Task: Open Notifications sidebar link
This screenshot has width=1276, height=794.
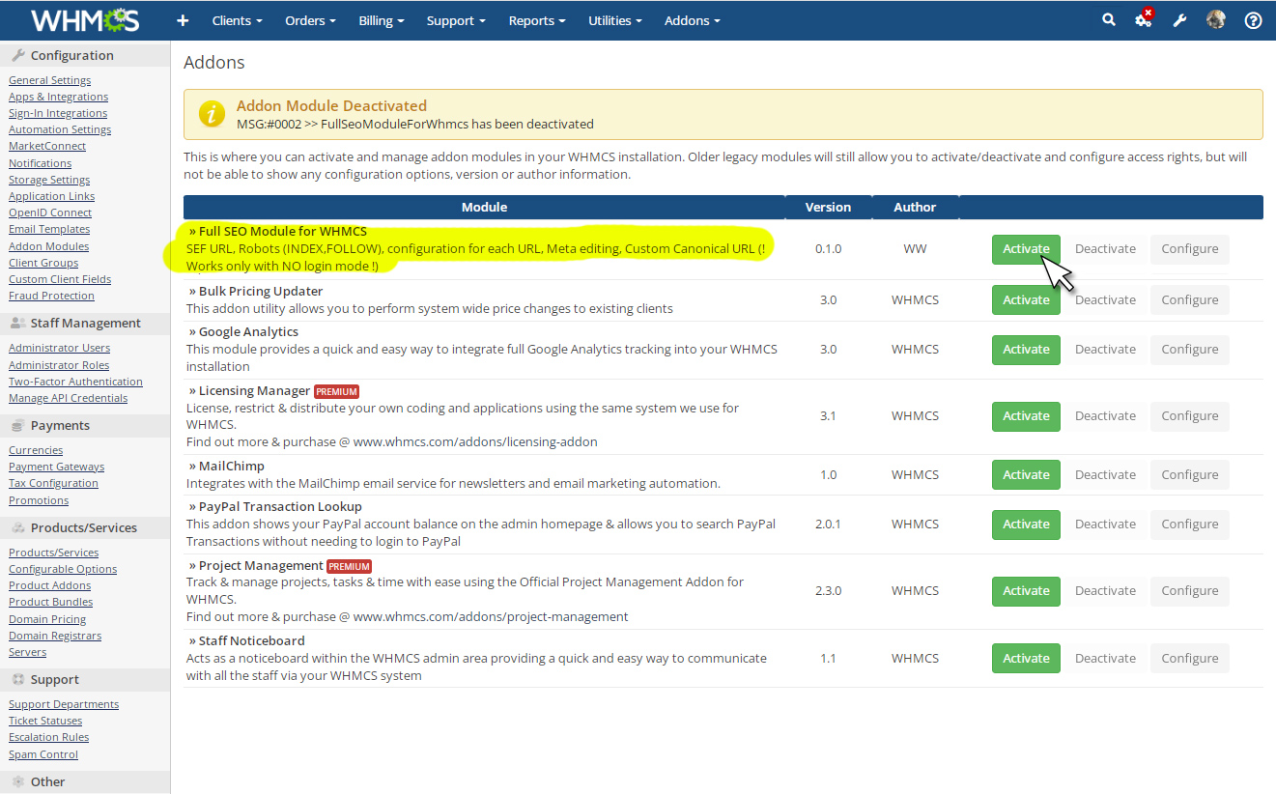Action: [x=40, y=163]
